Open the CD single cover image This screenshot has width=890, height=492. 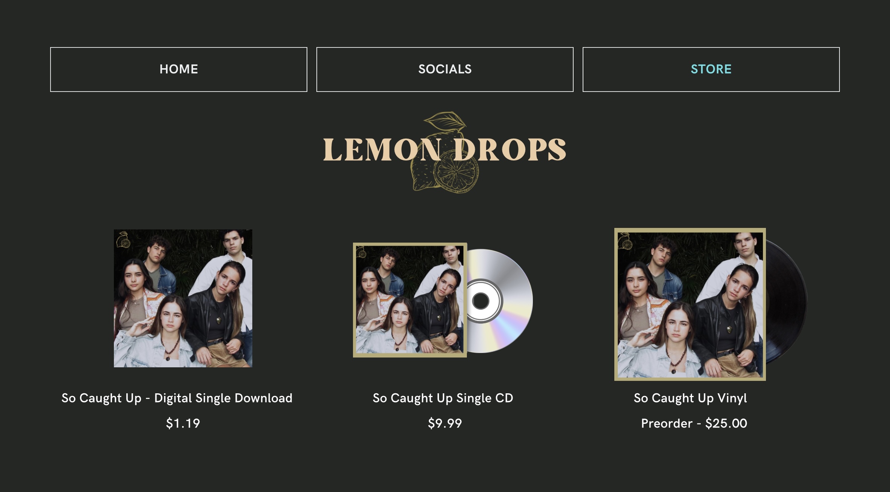(410, 300)
